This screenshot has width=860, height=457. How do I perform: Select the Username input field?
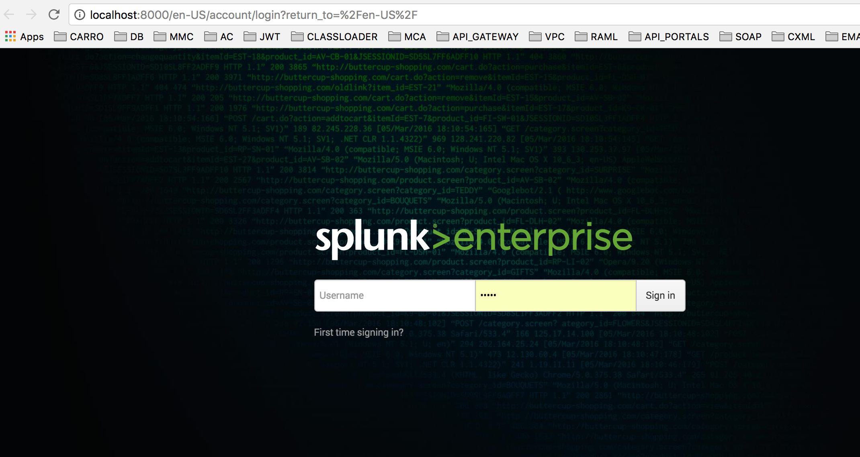coord(394,295)
